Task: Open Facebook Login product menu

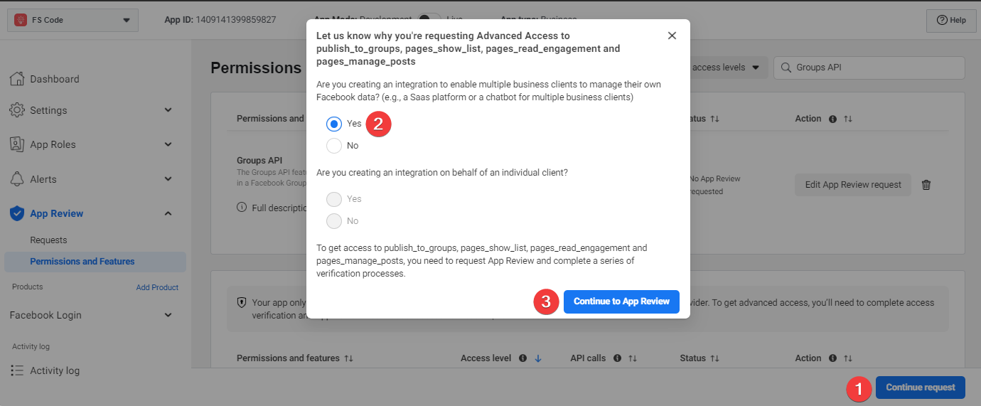Action: coord(45,315)
